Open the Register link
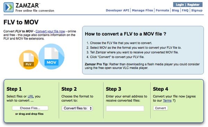The height and width of the screenshot is (127, 208). 193,4
